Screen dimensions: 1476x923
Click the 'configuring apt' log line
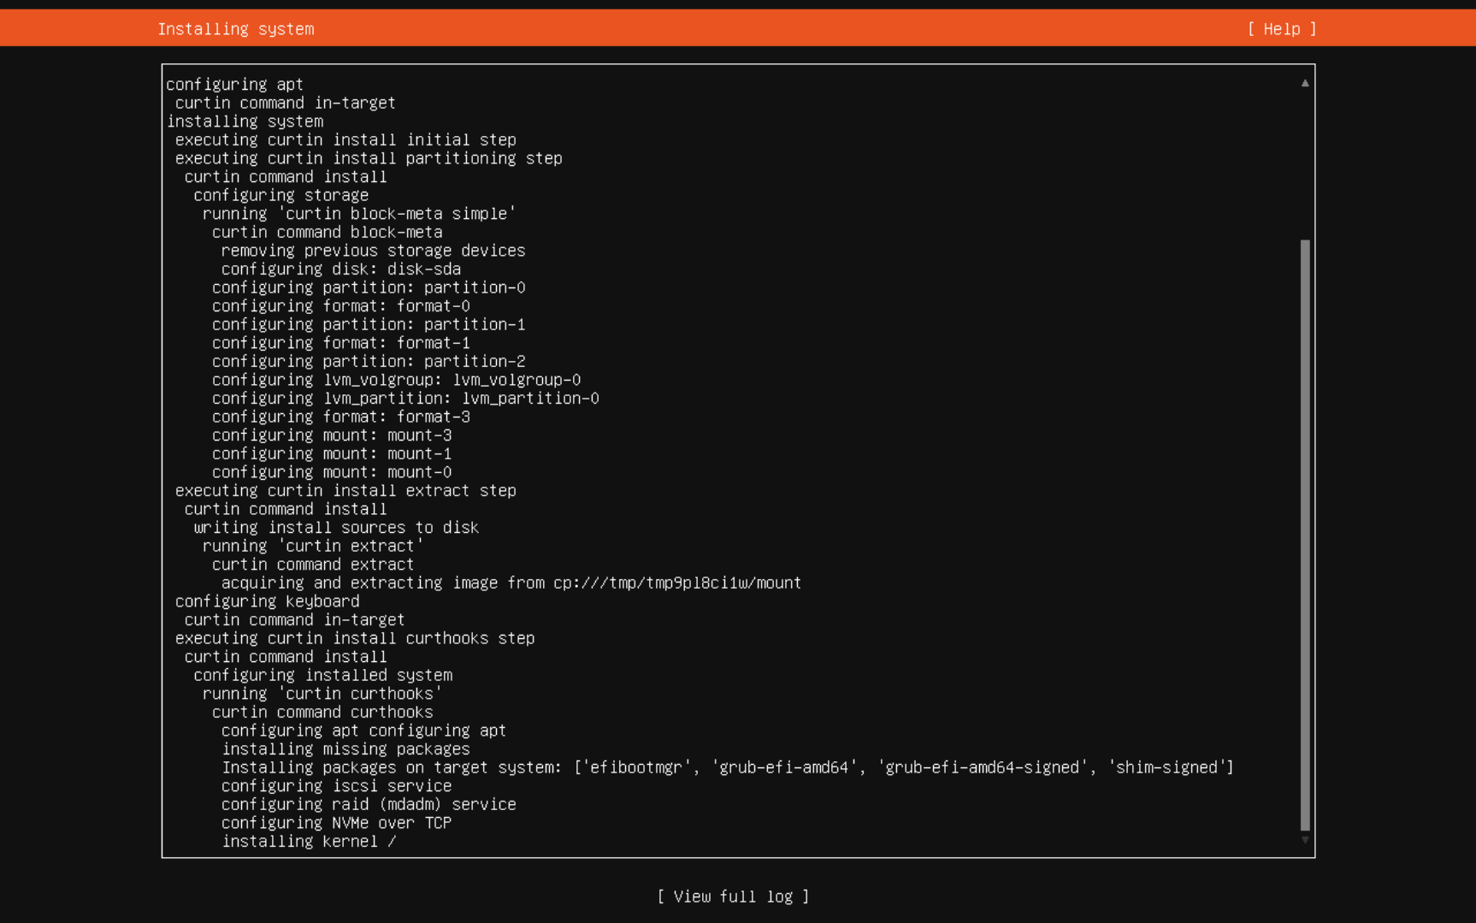click(234, 84)
